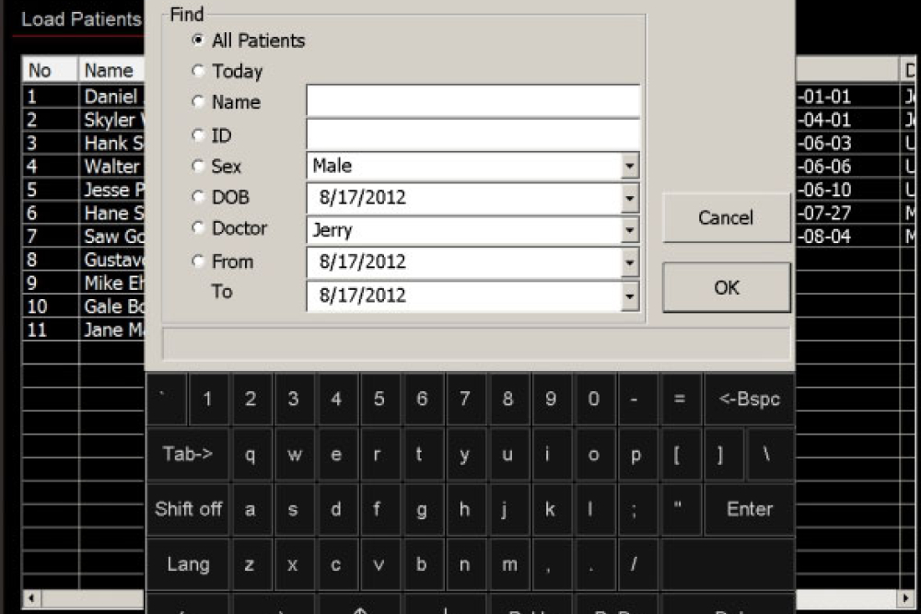Open the Sex dropdown showing Male
Image resolution: width=921 pixels, height=614 pixels.
630,167
